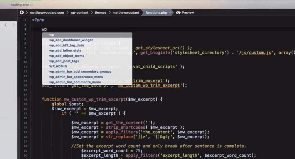Click 'get_bloginfo' function call text
This screenshot has width=295, height=159.
(x=155, y=53)
